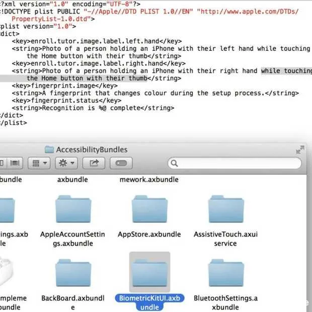The width and height of the screenshot is (312, 312).
Task: Open the gear Action menu dropdown
Action: click(66, 163)
